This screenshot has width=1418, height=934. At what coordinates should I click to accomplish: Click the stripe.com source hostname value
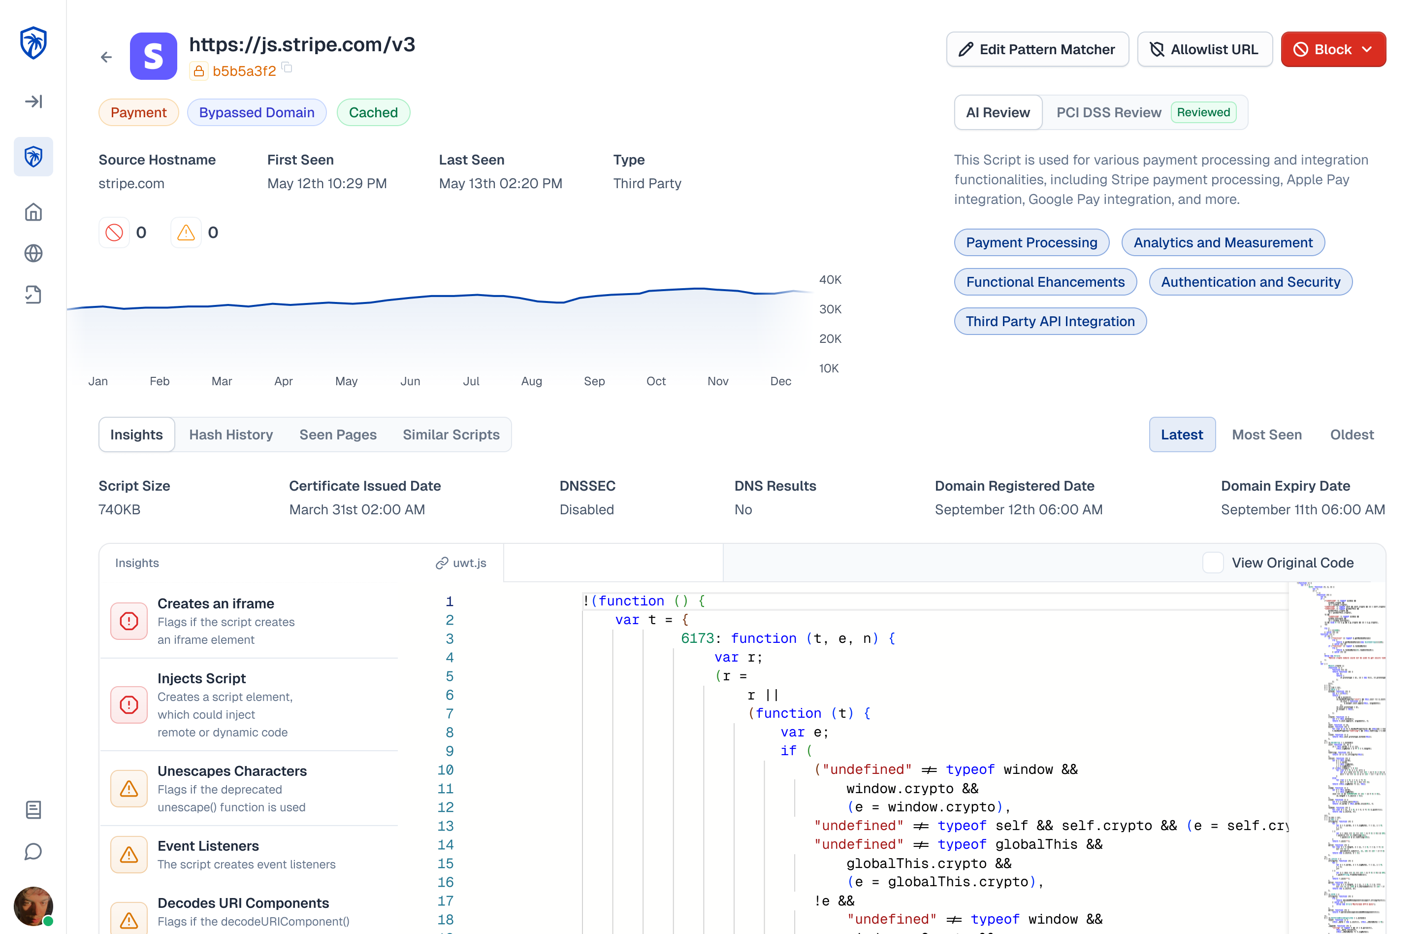coord(131,184)
